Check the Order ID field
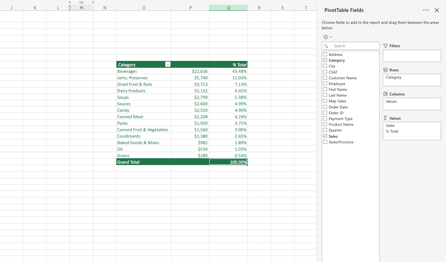 [x=325, y=113]
